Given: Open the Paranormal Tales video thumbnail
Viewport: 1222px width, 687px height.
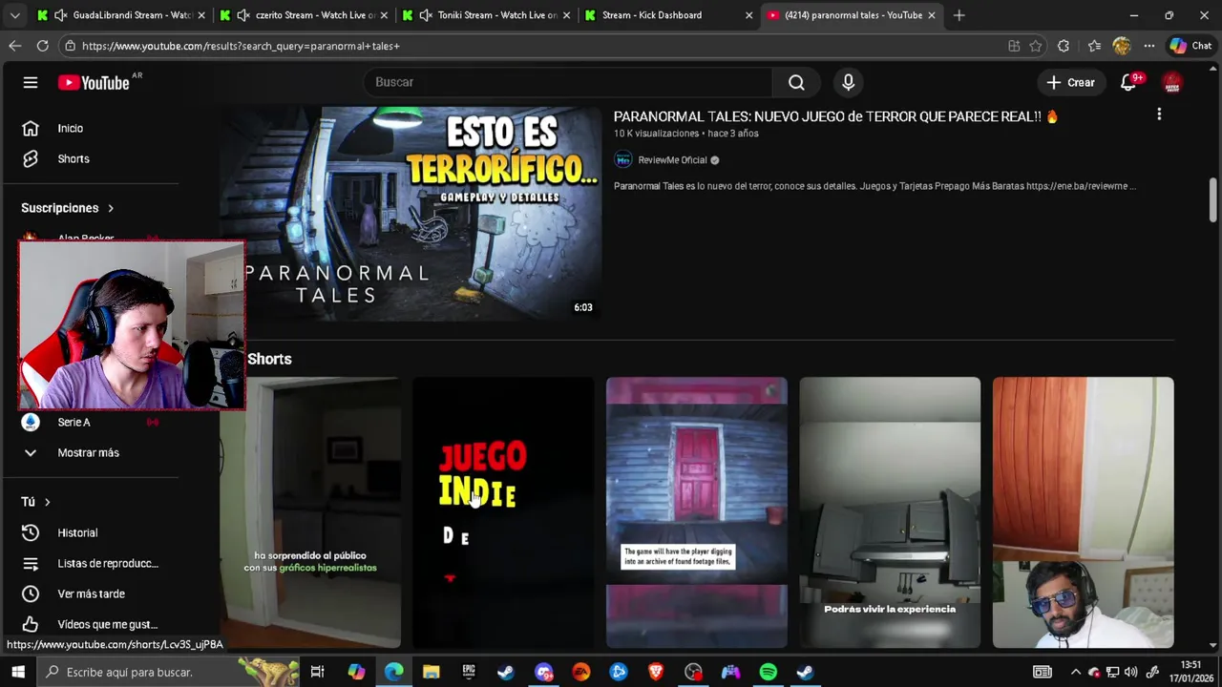Looking at the screenshot, I should 411,213.
